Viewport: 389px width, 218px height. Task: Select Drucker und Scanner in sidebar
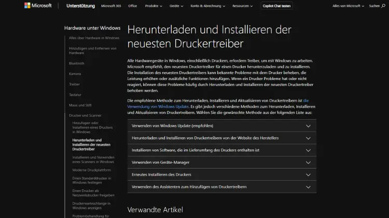pos(85,115)
